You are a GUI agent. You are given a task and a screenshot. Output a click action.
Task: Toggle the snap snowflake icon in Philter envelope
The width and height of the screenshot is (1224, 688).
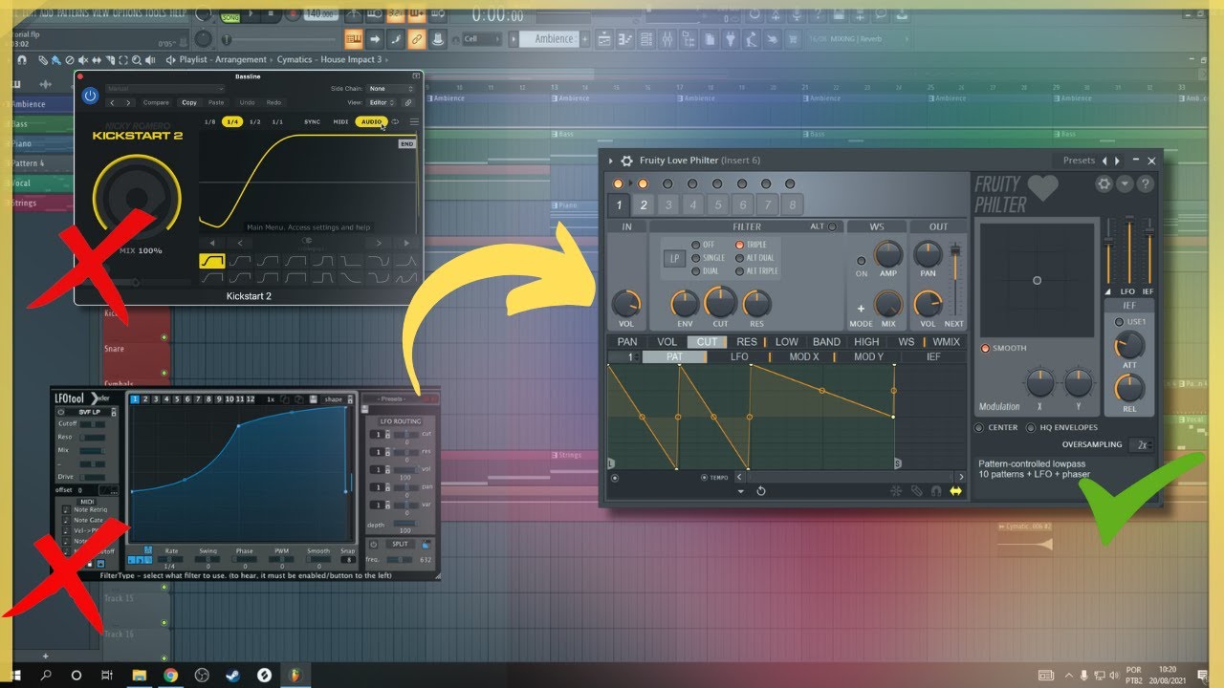(896, 491)
